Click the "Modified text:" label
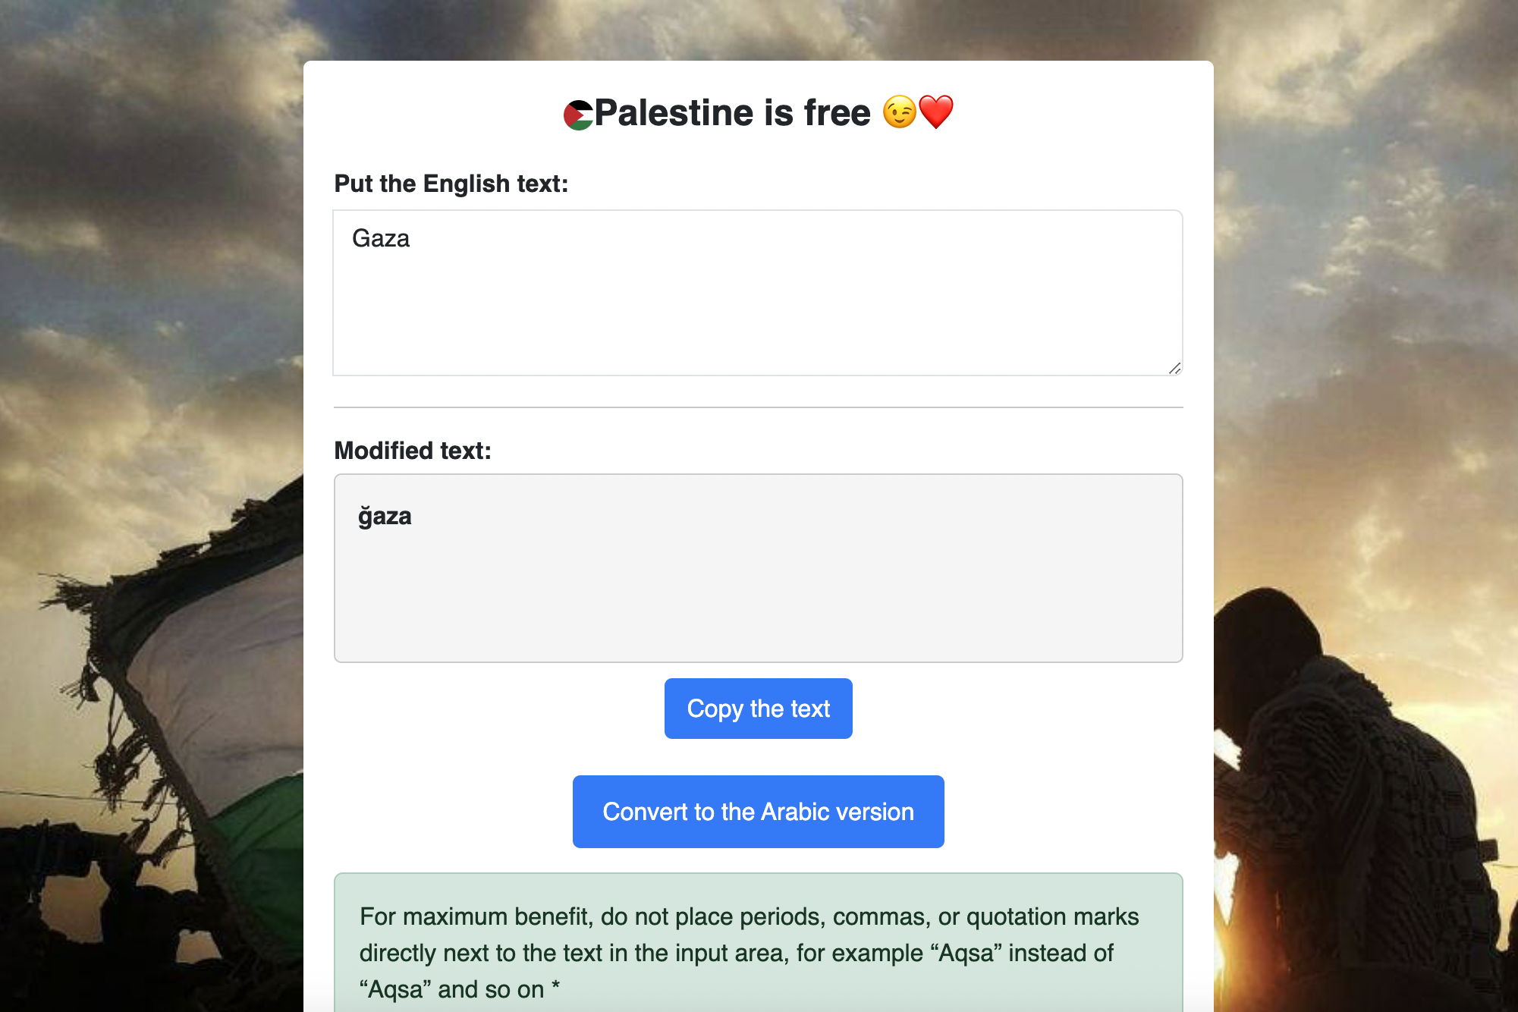 pyautogui.click(x=413, y=451)
